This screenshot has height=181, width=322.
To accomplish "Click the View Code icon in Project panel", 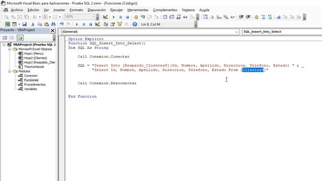I will 5,38.
